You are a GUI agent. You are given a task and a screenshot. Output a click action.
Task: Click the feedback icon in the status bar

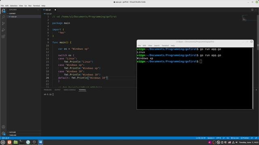tap(252, 138)
